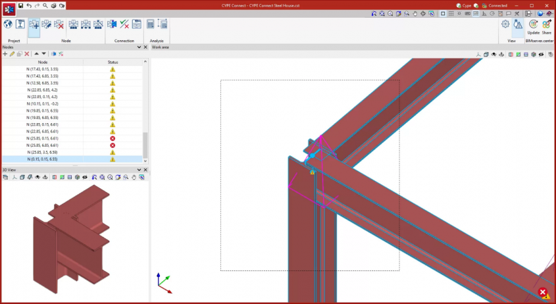Add a node with the plus icon in Nodes panel
Image resolution: width=556 pixels, height=304 pixels.
pyautogui.click(x=5, y=54)
